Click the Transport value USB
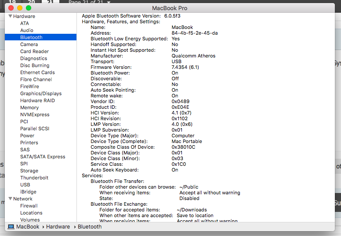Screen dimensions: 341x236 (x=176, y=61)
